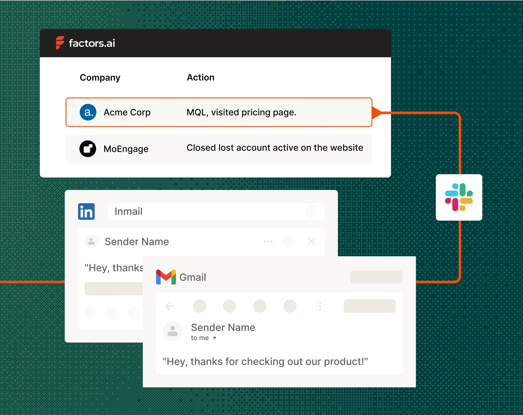Click the placeholder button in the Gmail toolbar
523x415 pixels.
370,306
